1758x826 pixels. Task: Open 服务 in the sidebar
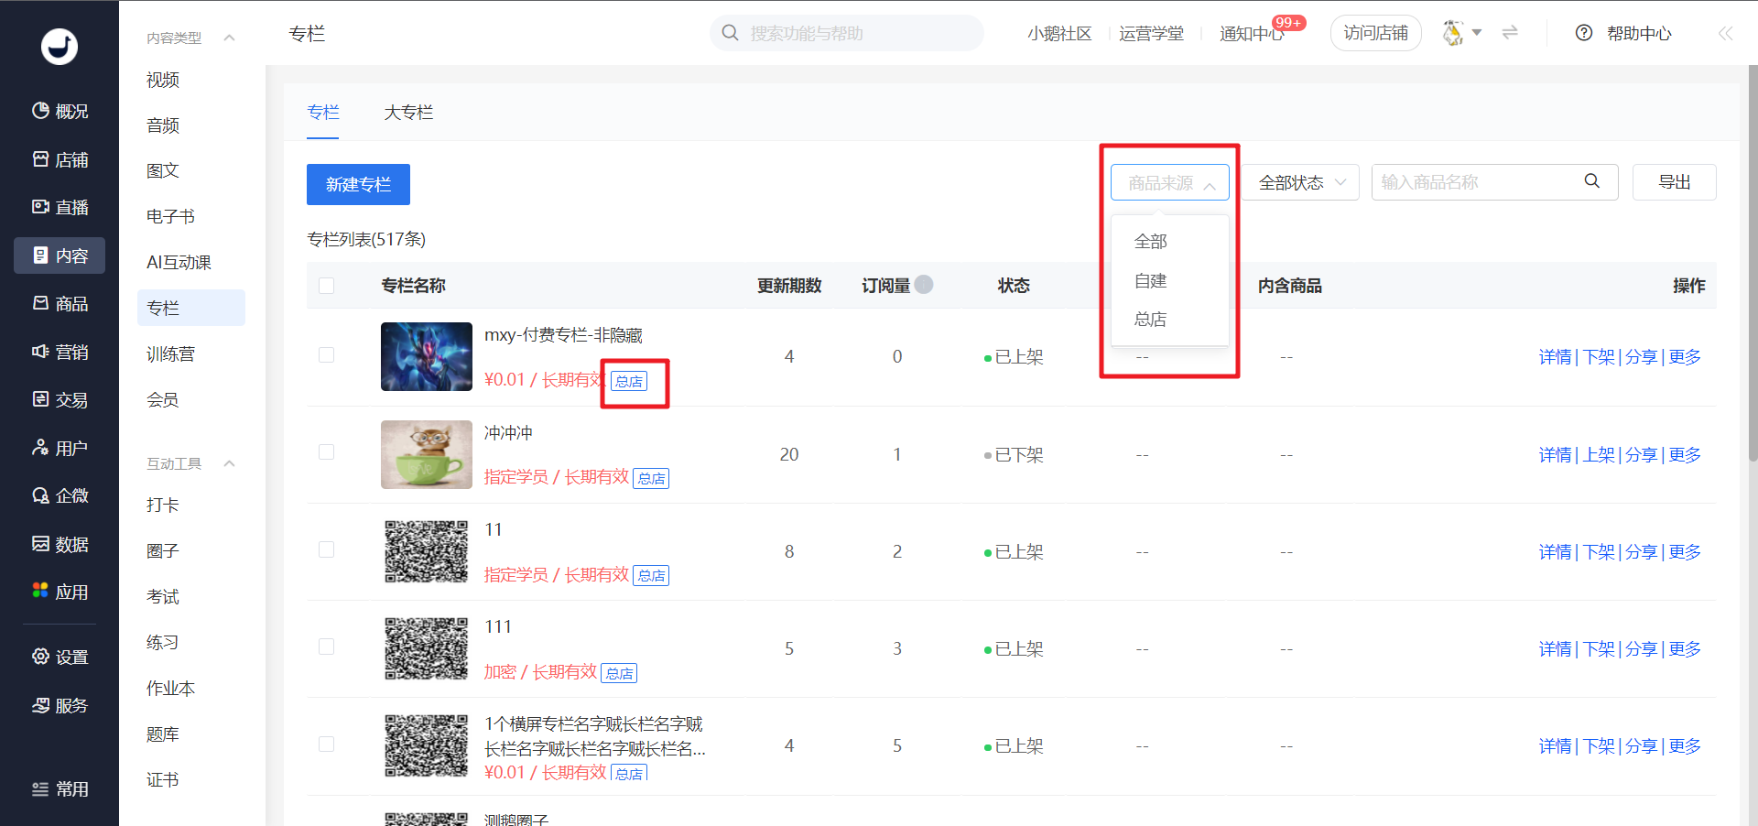tap(60, 705)
